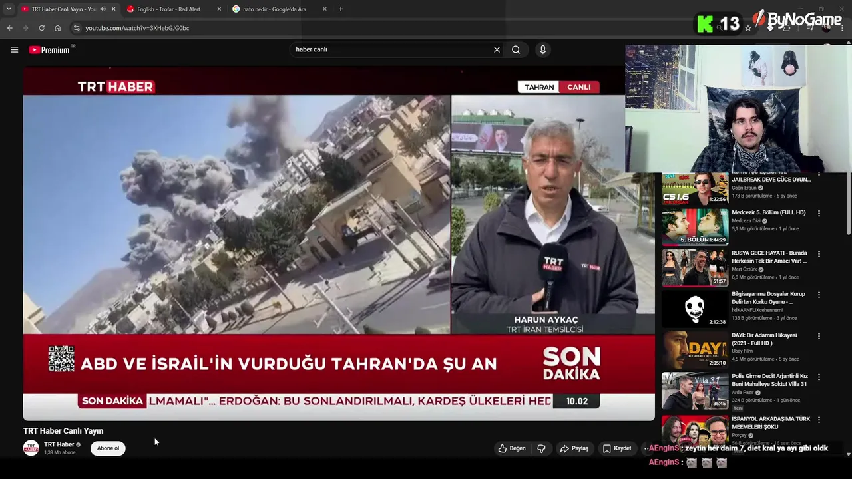This screenshot has height=479, width=852.
Task: Open the YouTube hamburger guide menu
Action: click(x=14, y=49)
